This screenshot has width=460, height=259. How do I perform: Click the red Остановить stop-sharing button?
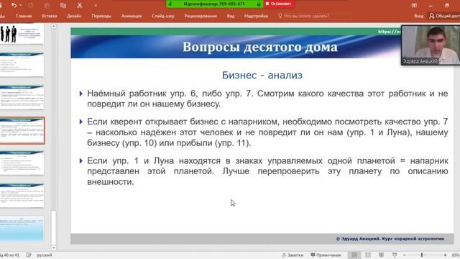[x=279, y=4]
